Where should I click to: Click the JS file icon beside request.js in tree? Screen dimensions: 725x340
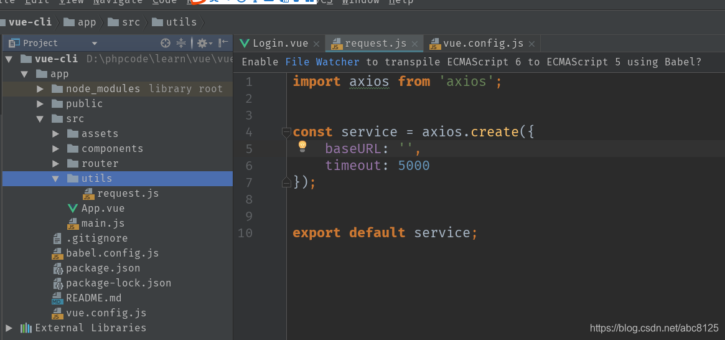tap(88, 194)
